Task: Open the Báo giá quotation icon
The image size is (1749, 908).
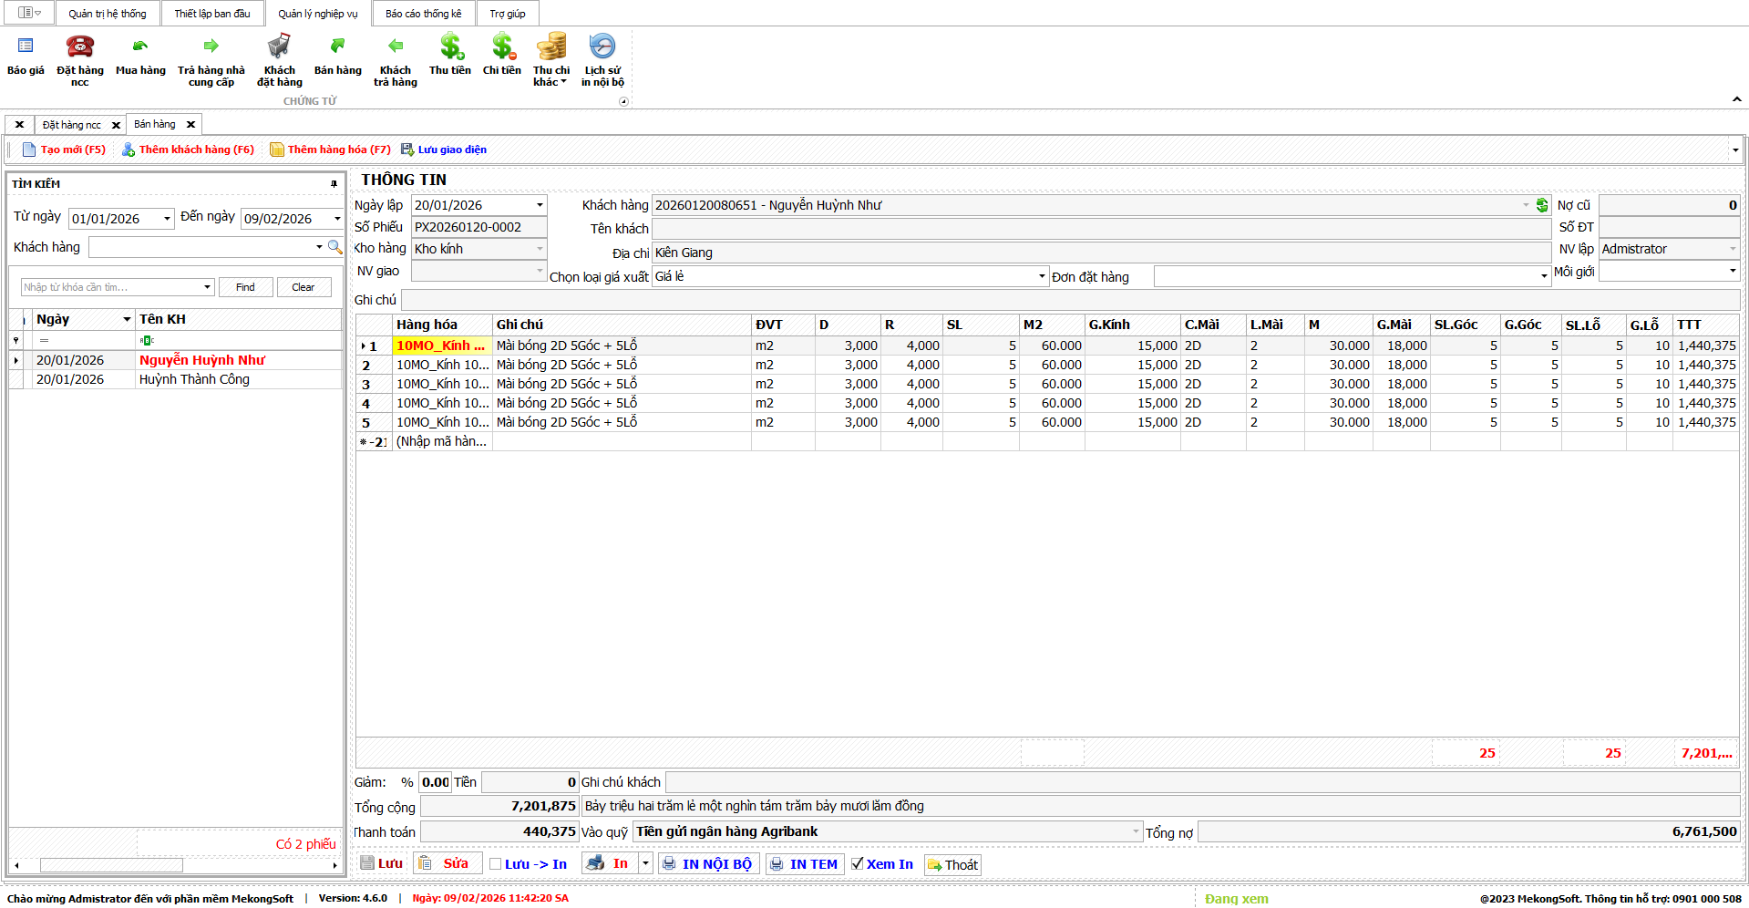Action: tap(26, 46)
